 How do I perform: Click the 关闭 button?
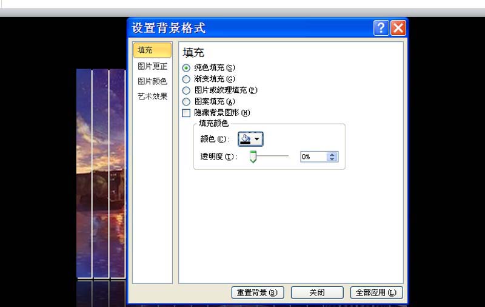317,292
